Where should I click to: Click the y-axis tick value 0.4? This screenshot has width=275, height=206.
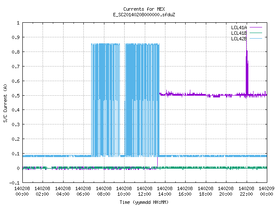point(15,110)
